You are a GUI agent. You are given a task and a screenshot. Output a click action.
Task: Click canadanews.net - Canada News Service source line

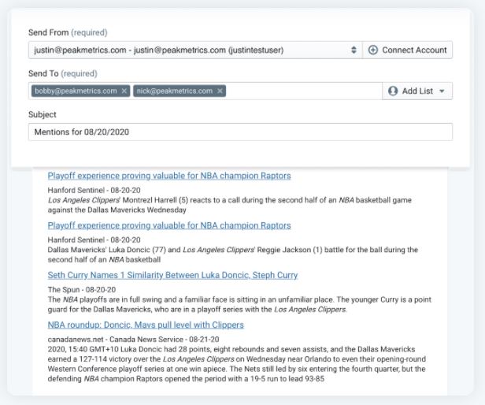click(133, 340)
